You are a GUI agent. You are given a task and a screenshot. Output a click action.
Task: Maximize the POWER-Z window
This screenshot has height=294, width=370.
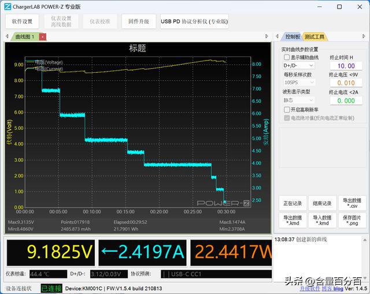point(339,6)
